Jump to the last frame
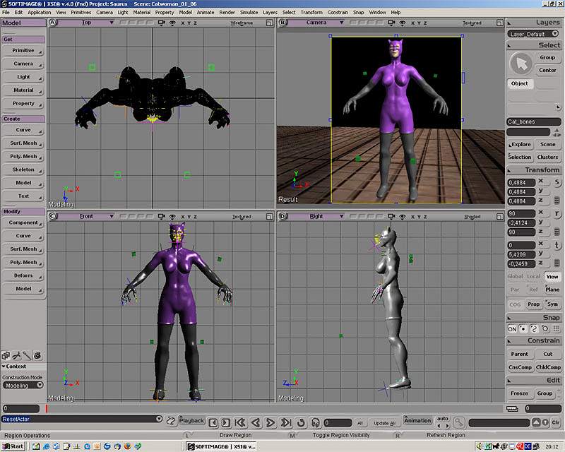Image resolution: width=565 pixels, height=452 pixels. [286, 422]
